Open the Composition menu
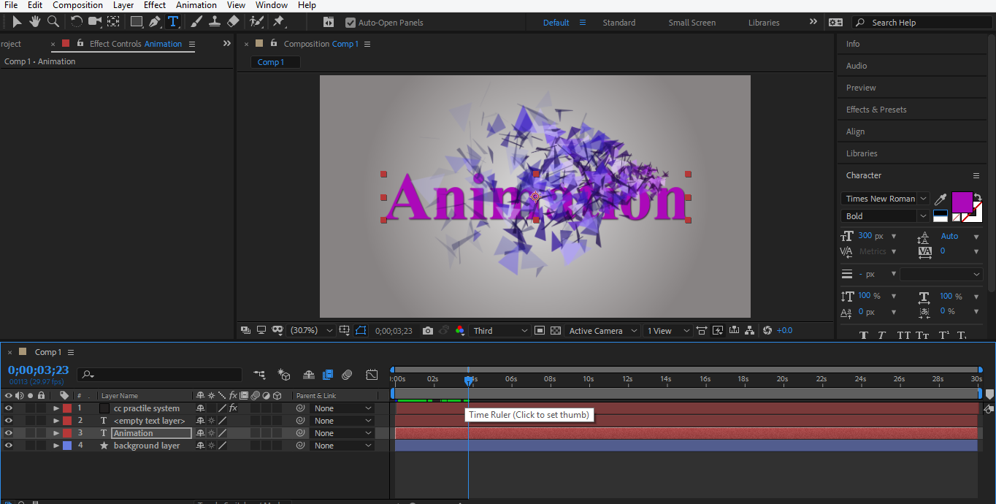The height and width of the screenshot is (504, 996). tap(77, 5)
